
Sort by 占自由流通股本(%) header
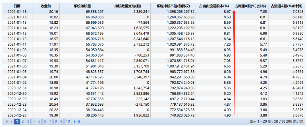pyautogui.click(x=214, y=6)
